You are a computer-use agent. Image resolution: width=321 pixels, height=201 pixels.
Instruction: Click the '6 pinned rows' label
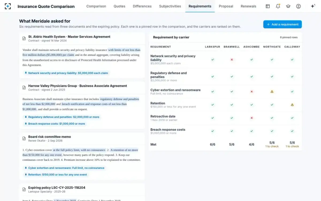point(289,38)
